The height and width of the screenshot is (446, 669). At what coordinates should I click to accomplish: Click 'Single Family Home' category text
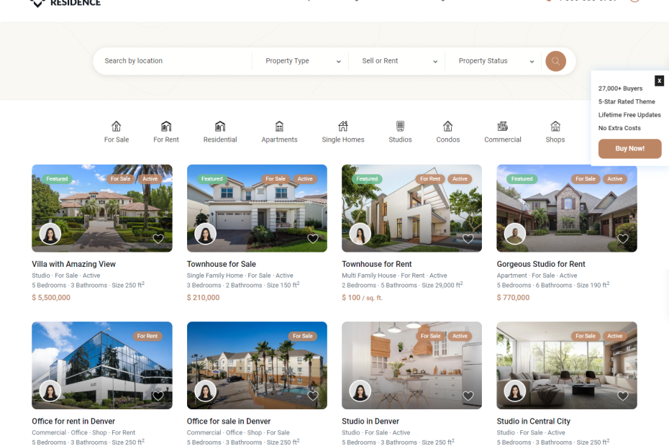tap(215, 276)
